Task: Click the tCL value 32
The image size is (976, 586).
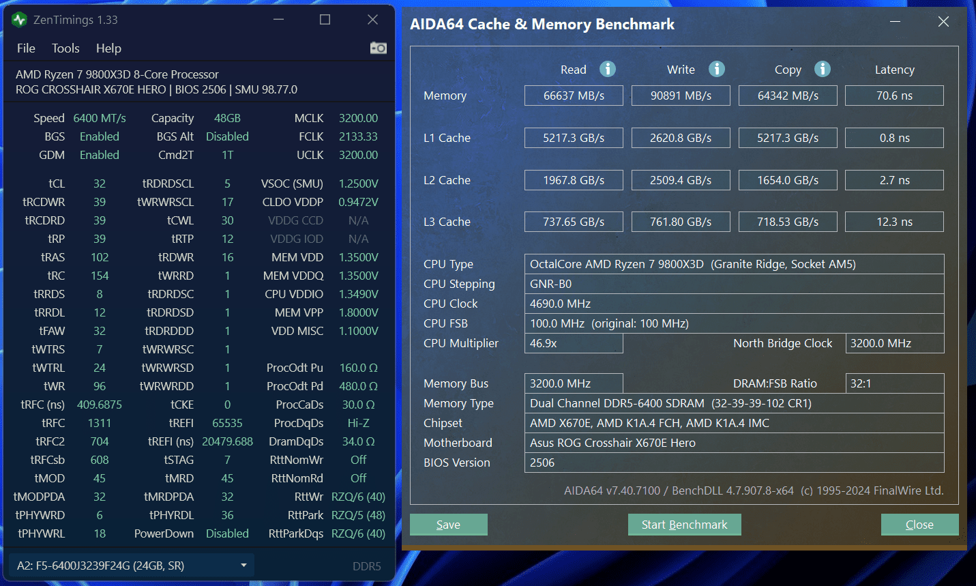Action: [x=100, y=184]
